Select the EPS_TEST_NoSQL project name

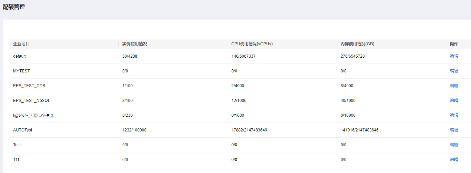(32, 101)
